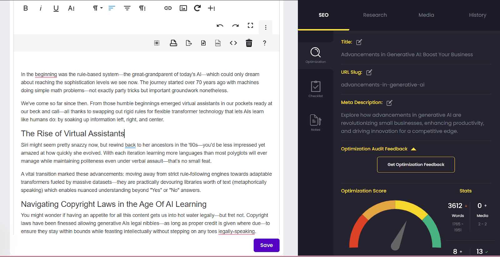The image size is (500, 257).
Task: Open editor help question mark
Action: tap(264, 43)
